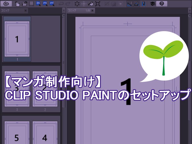Select page 1 thumbnail
192x144 pixels.
pos(17,39)
